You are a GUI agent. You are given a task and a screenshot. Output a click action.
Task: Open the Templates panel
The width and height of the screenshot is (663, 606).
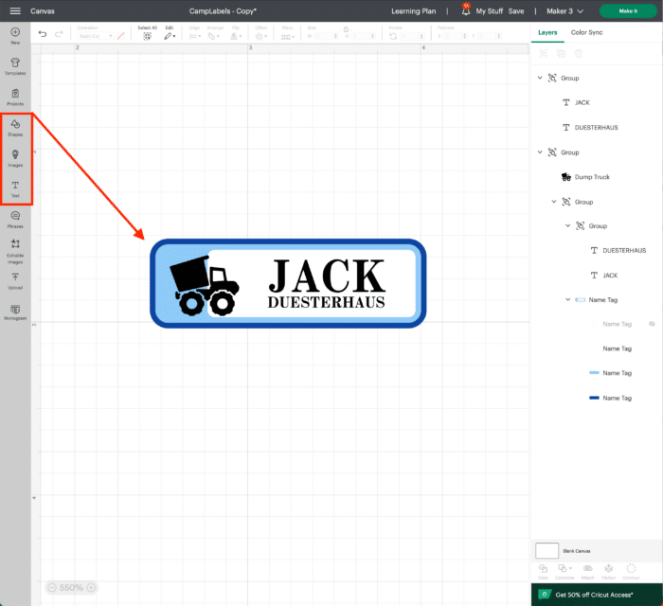pyautogui.click(x=15, y=64)
